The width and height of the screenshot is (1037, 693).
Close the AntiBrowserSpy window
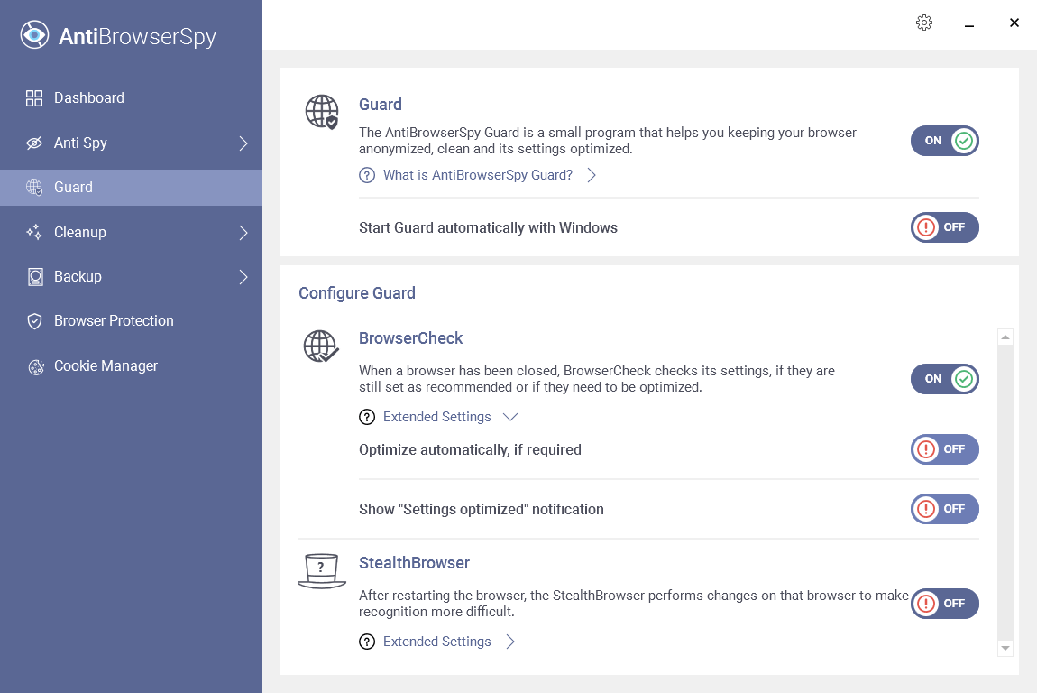tap(1014, 23)
